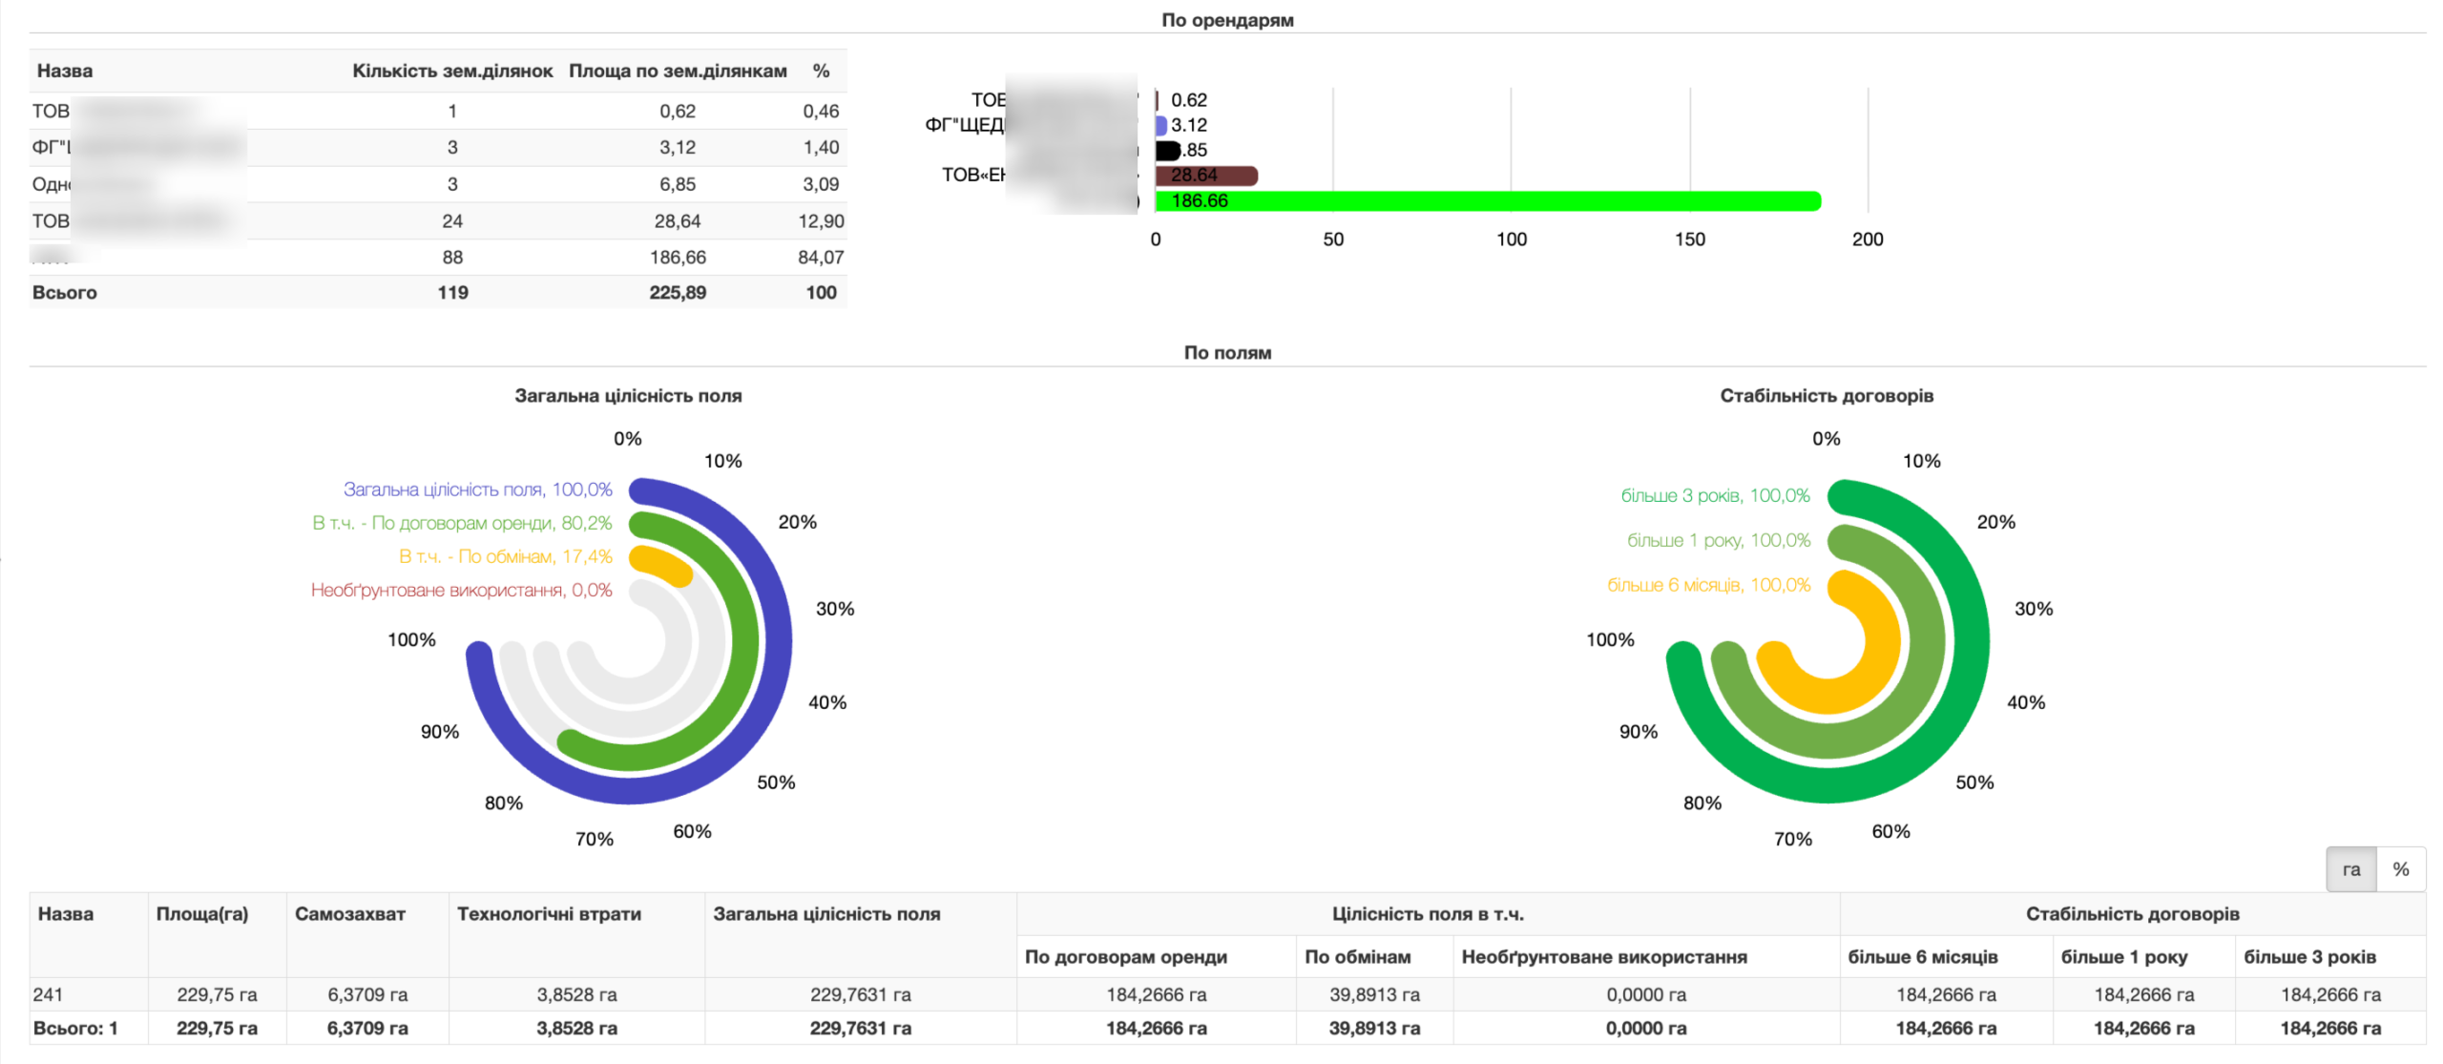Select the По обмінам legend label
The width and height of the screenshot is (2443, 1064).
[x=505, y=556]
